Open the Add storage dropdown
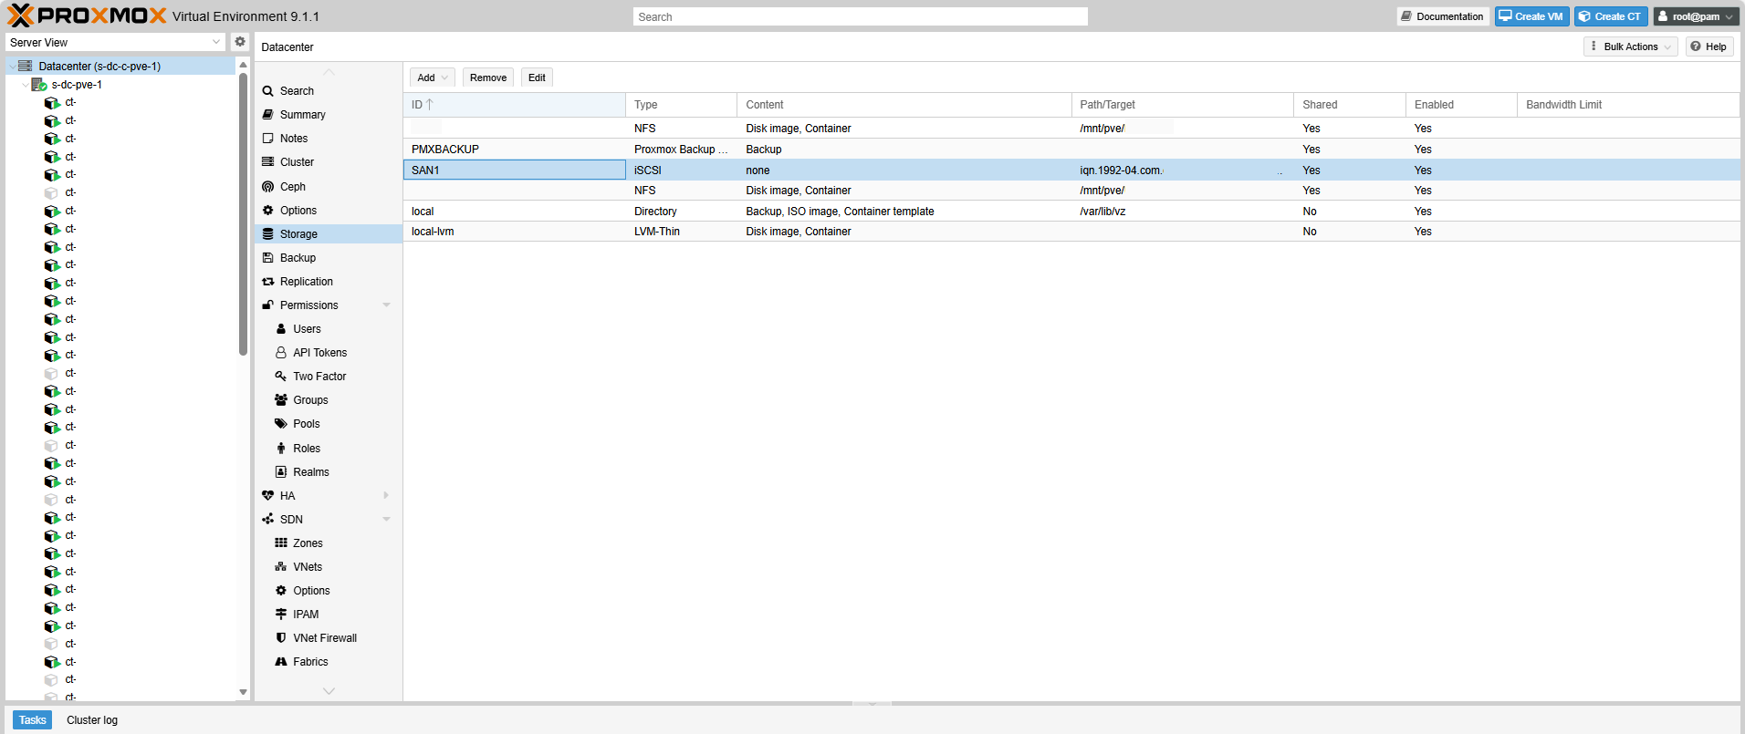 433,78
